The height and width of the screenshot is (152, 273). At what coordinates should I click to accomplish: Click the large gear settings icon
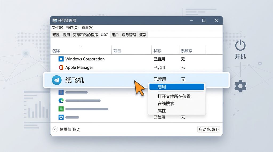[240, 86]
